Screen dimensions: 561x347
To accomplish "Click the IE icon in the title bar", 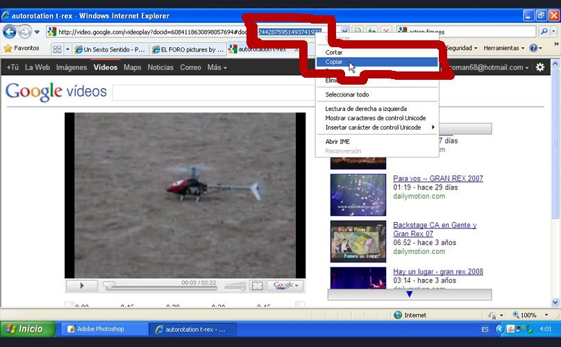I will tap(6, 16).
